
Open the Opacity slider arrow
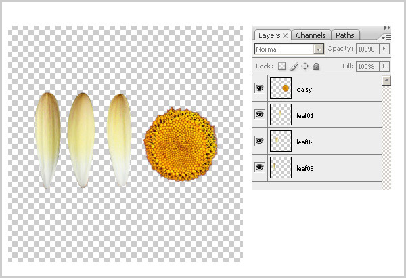384,49
